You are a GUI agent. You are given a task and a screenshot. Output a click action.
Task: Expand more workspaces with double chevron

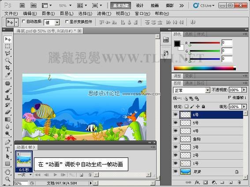[x=182, y=6]
